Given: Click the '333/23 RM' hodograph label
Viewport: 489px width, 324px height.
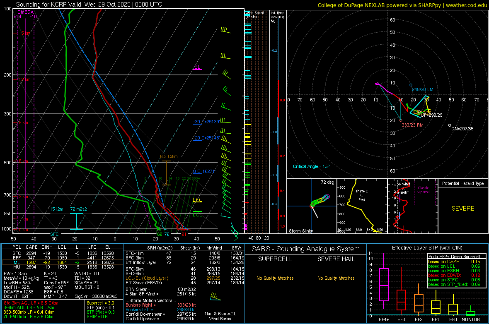Looking at the screenshot, I should coord(413,125).
